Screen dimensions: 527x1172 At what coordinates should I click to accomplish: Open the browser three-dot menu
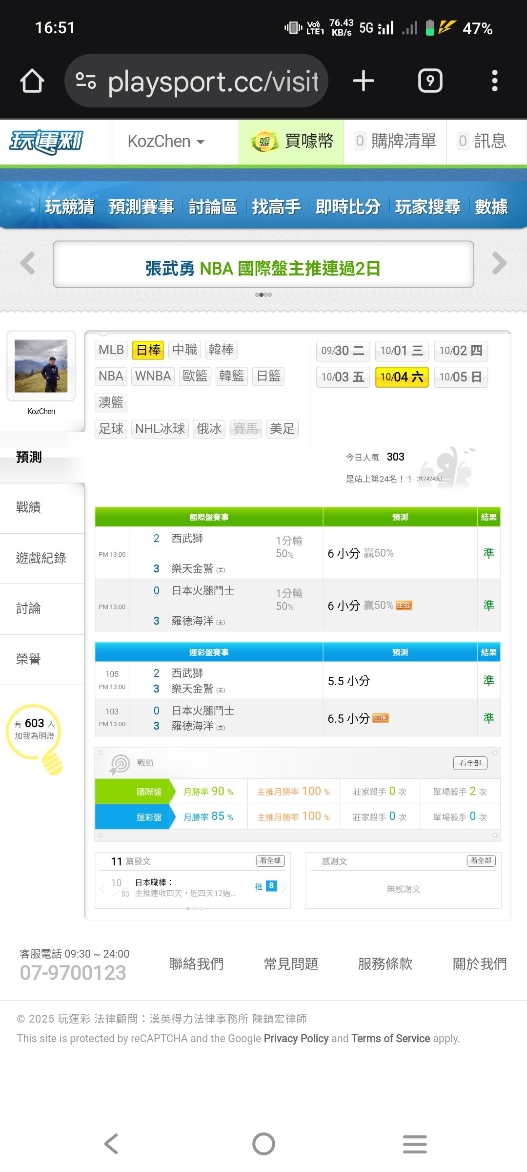[x=494, y=81]
